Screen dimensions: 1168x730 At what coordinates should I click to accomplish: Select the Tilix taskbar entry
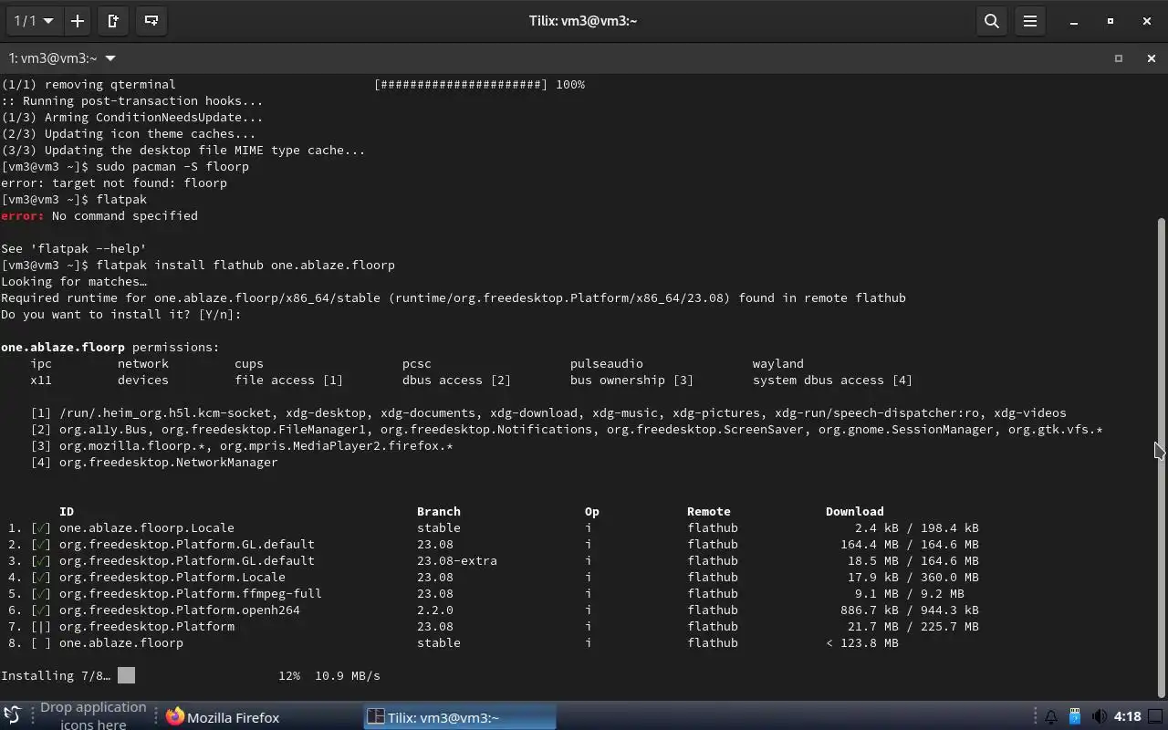(x=461, y=717)
